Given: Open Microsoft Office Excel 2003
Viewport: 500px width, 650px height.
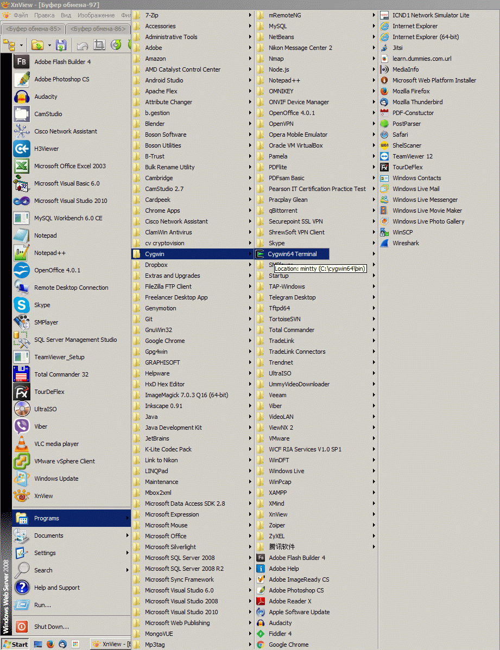Looking at the screenshot, I should (71, 166).
